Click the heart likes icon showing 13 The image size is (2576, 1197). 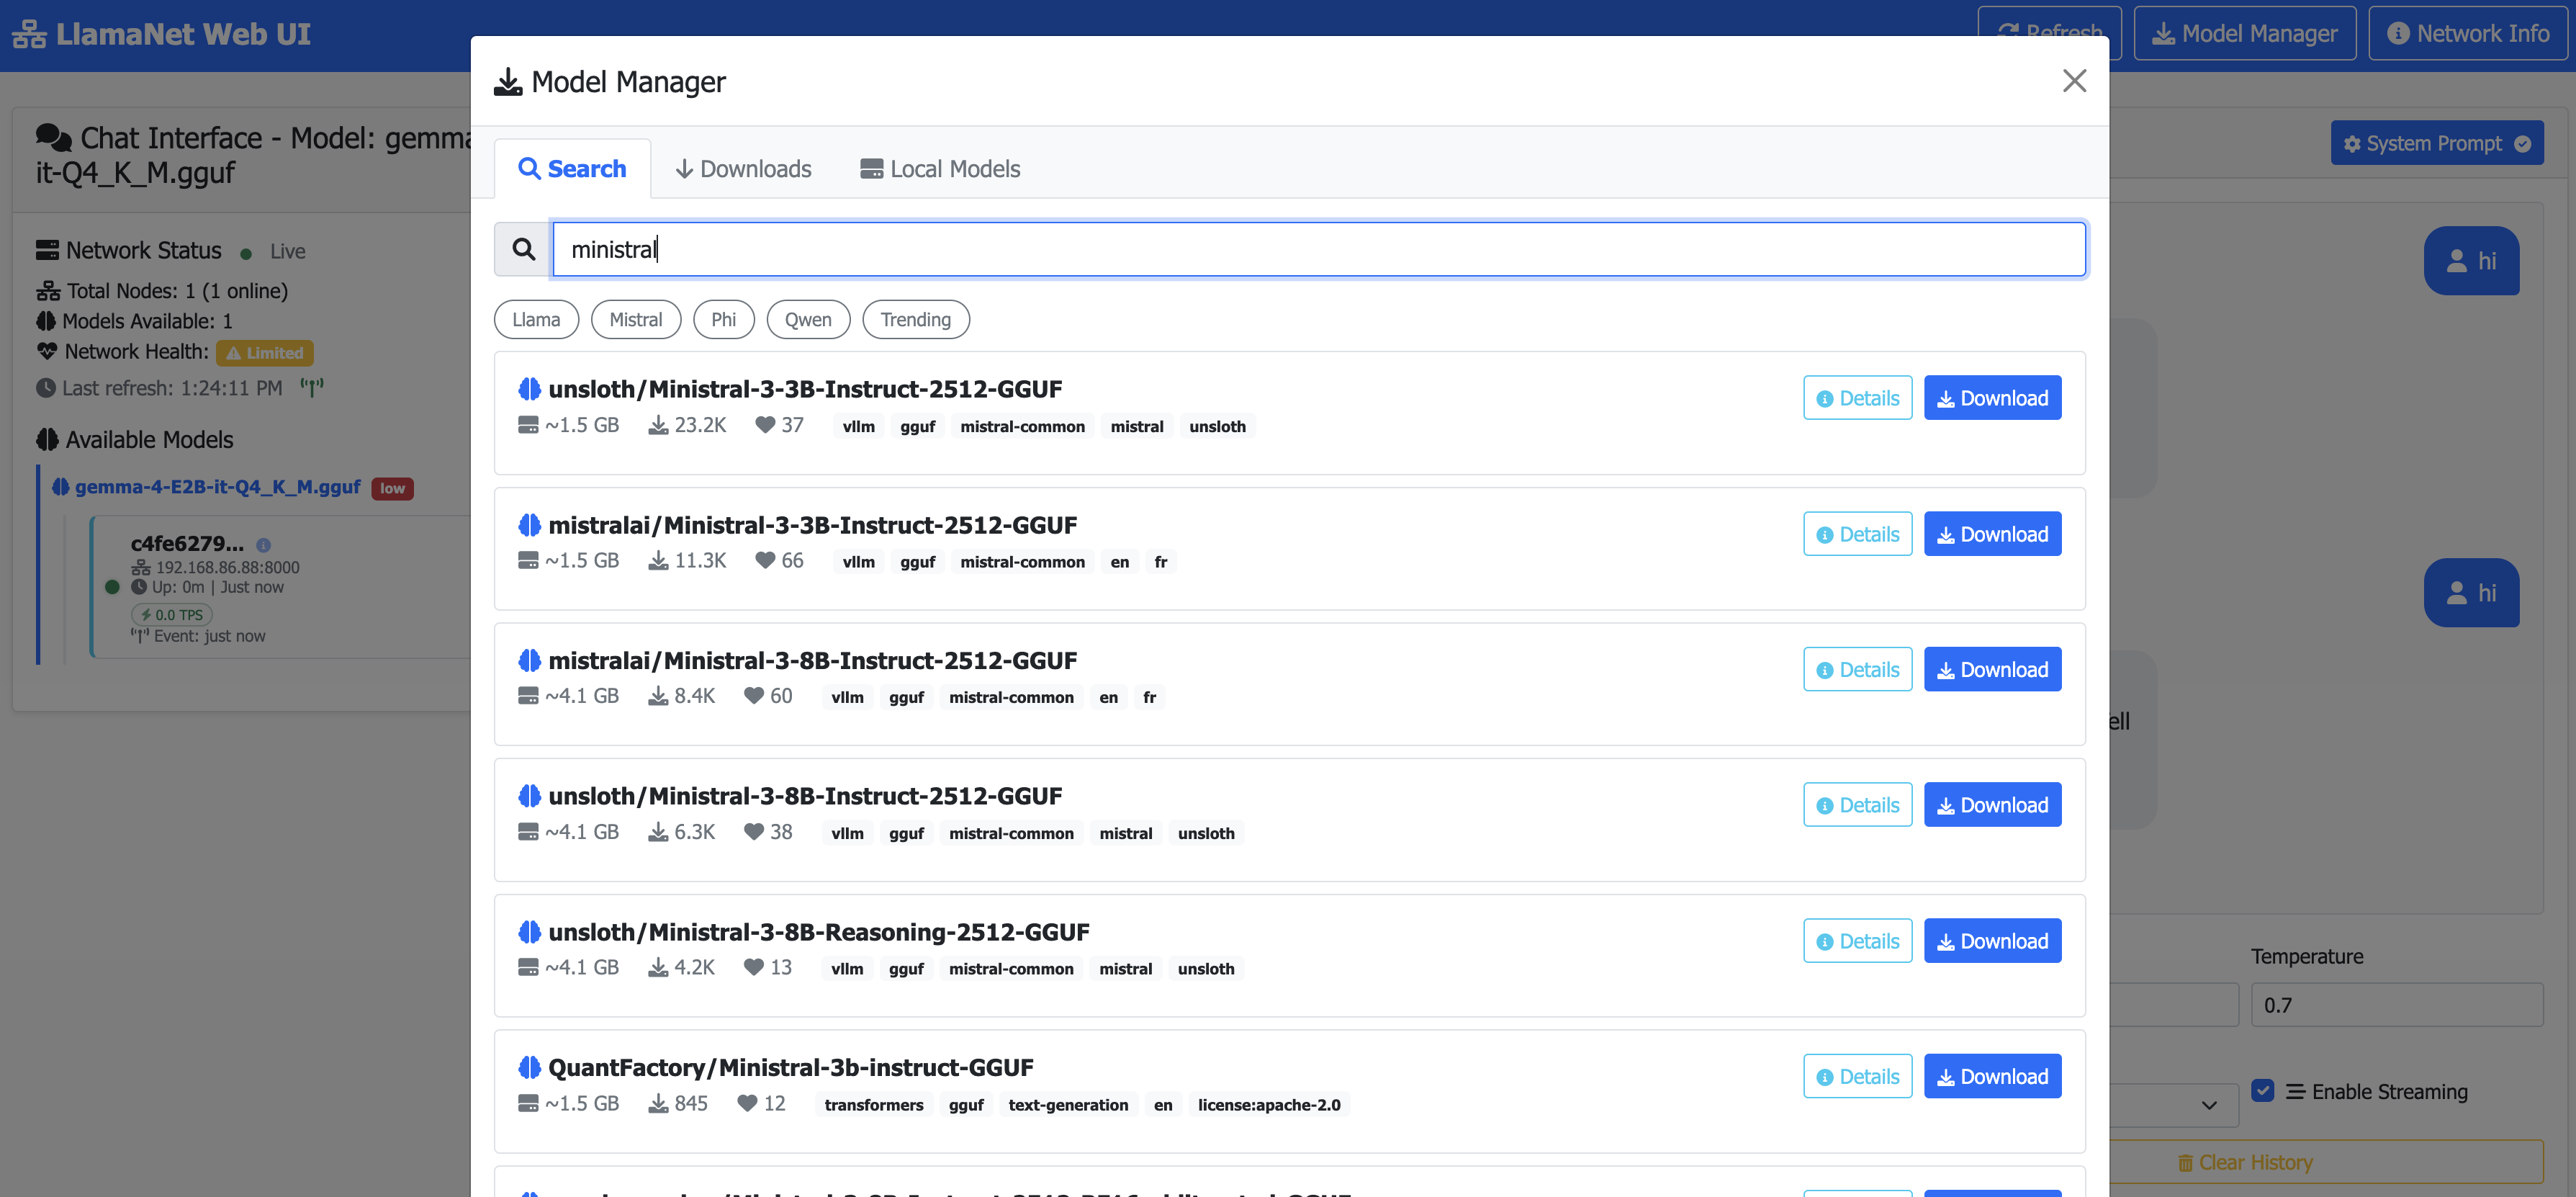pos(754,967)
